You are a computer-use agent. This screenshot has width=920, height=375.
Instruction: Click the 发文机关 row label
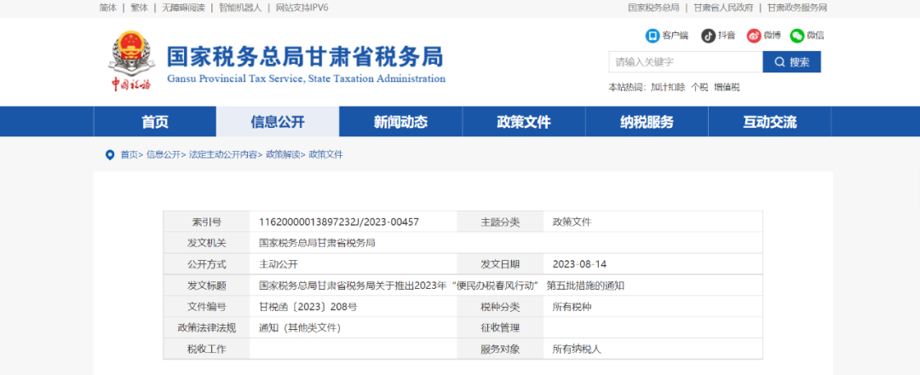click(206, 244)
